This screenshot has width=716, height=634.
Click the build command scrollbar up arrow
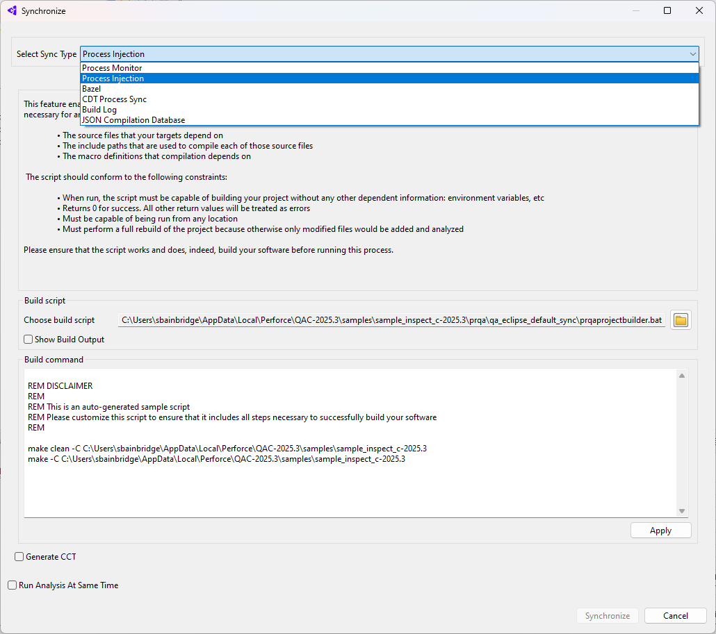tap(682, 376)
